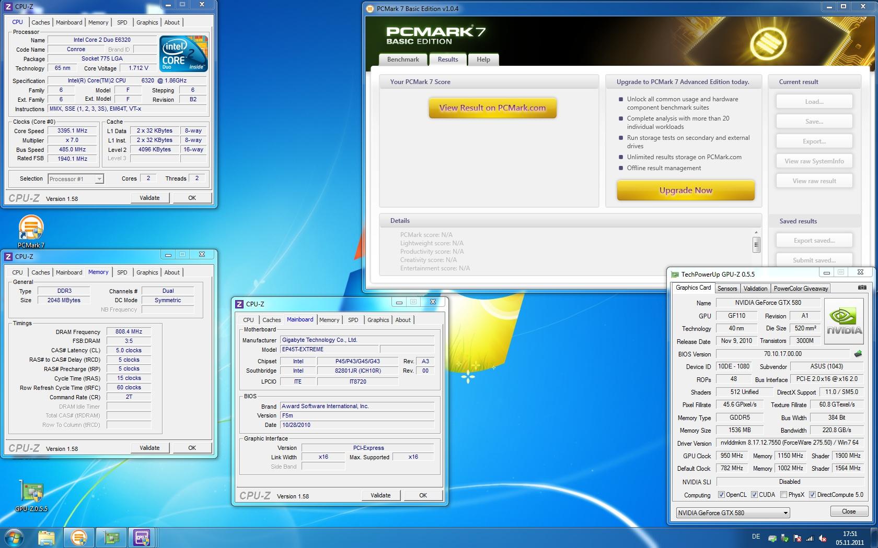Open the Windows Start orb
Screen dimensions: 878x548
pyautogui.click(x=14, y=537)
